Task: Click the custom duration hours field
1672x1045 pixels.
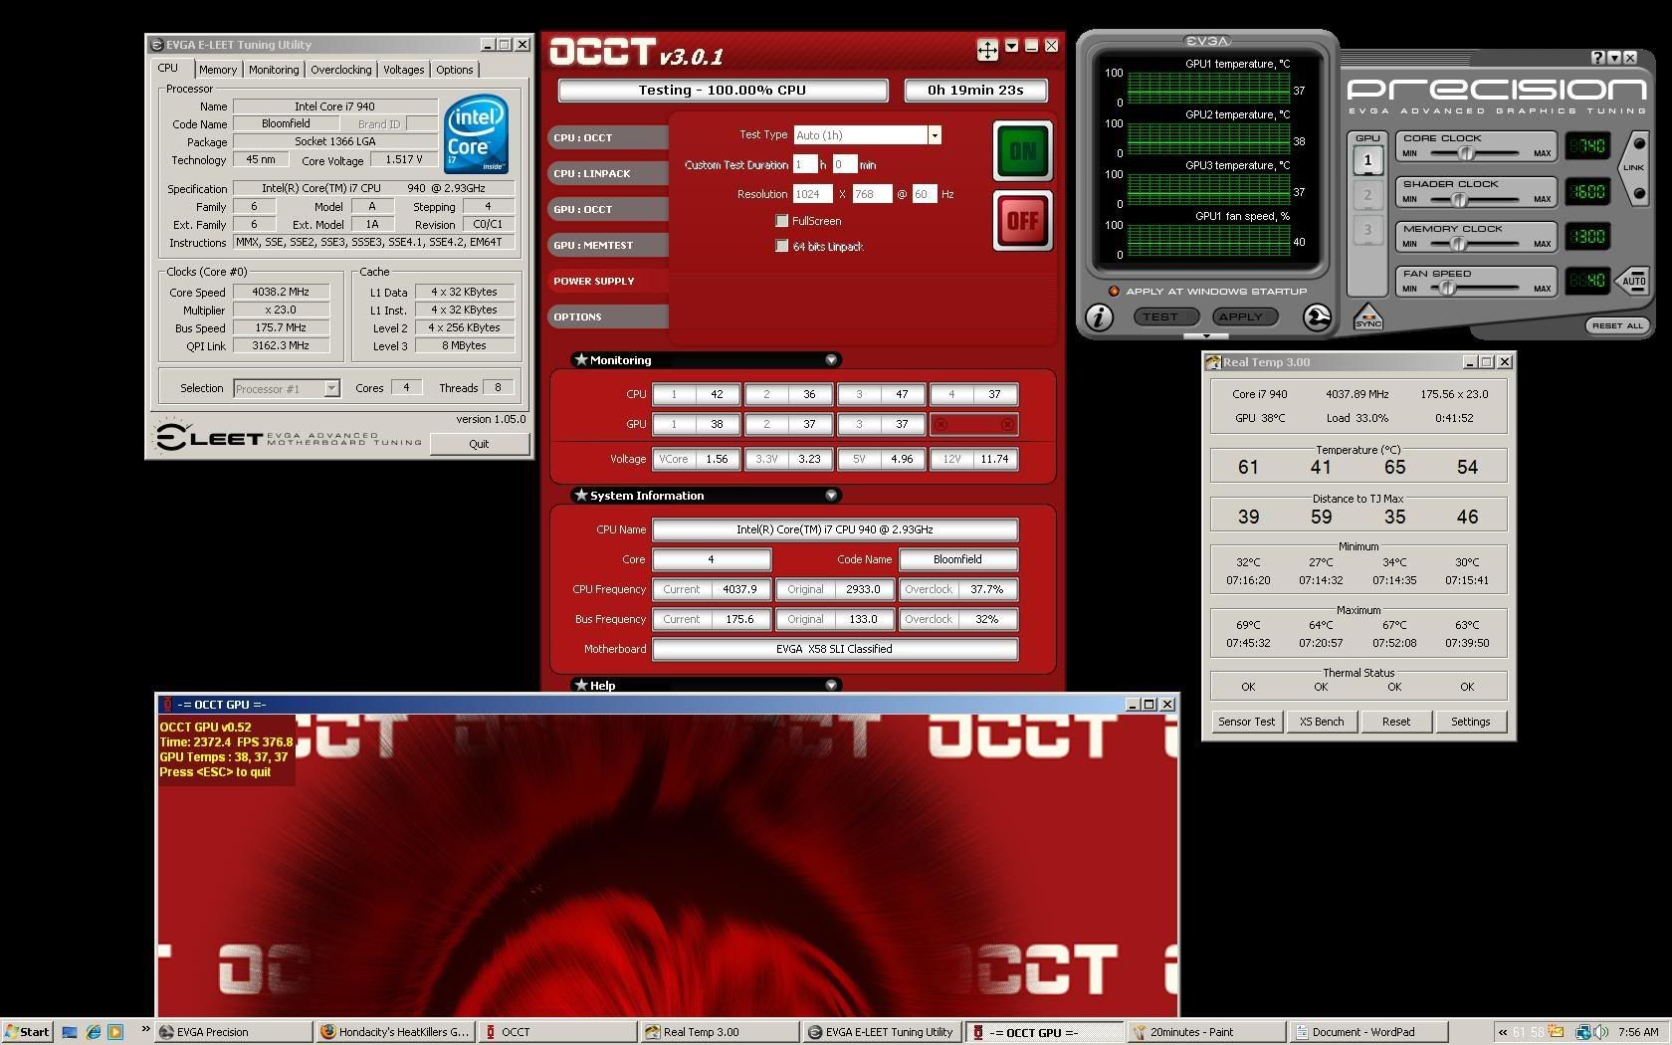Action: coord(805,164)
